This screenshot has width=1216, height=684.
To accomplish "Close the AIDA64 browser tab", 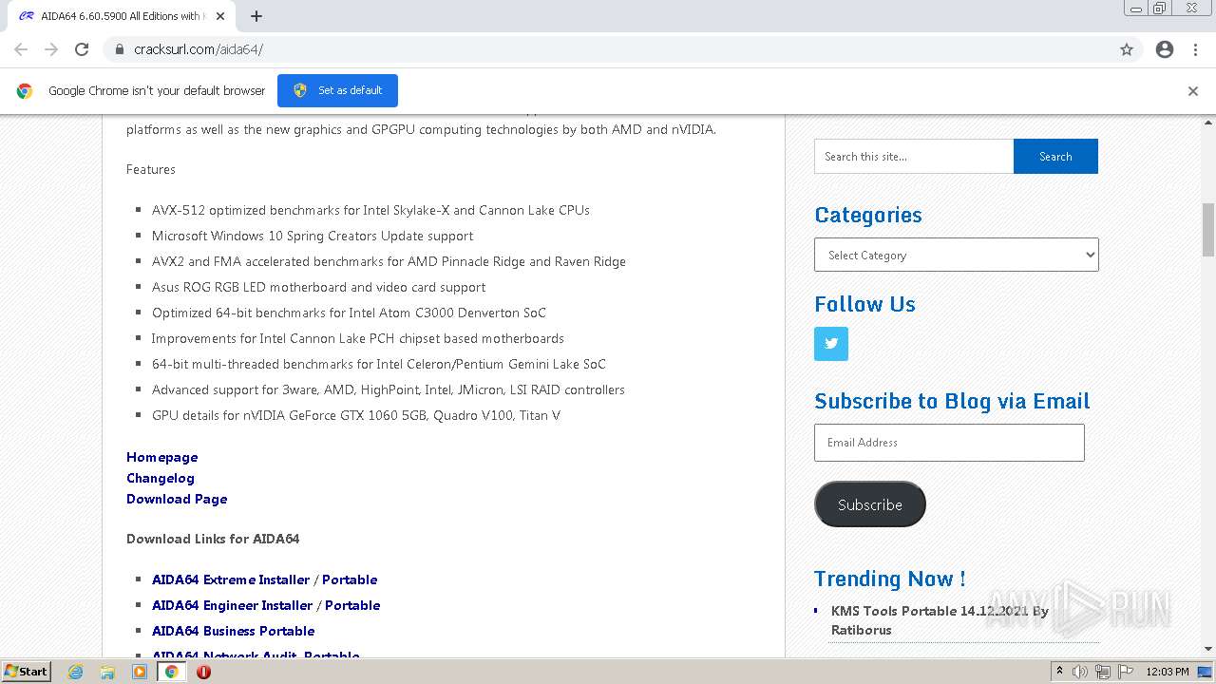I will click(x=220, y=16).
